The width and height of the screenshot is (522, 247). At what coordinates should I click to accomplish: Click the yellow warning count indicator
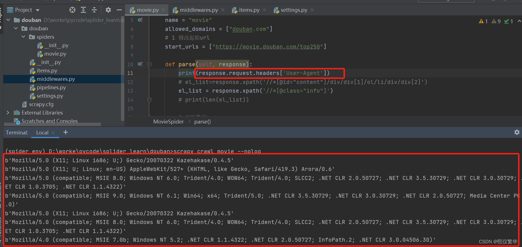coord(483,21)
